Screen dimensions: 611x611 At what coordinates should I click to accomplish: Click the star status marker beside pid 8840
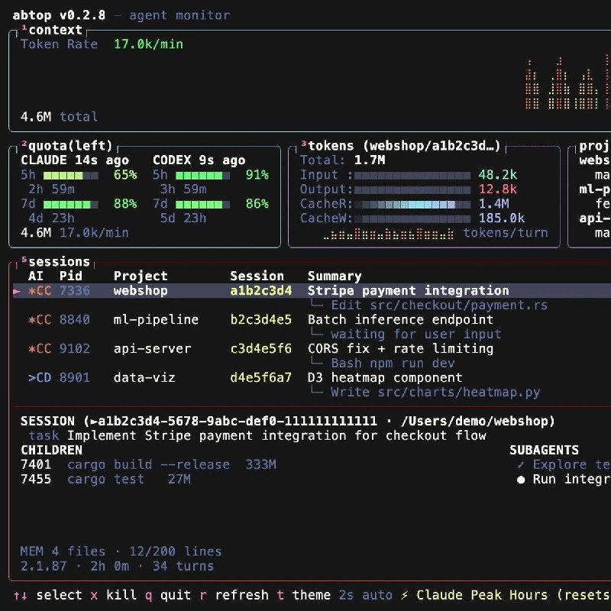click(31, 320)
